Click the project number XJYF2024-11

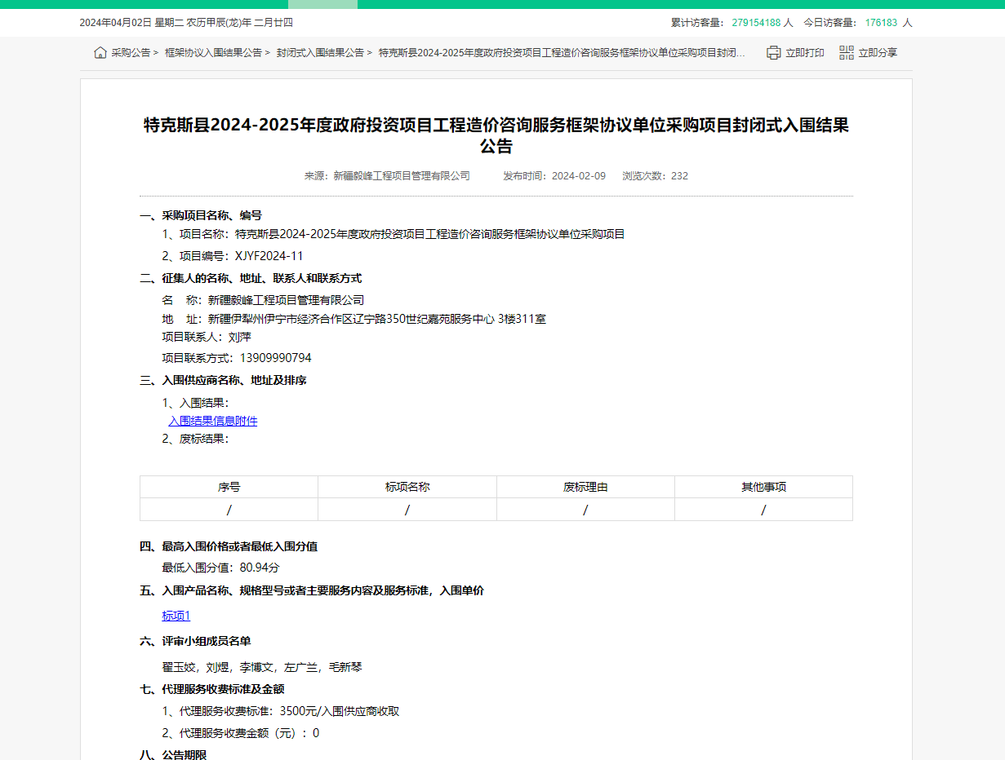tap(269, 256)
